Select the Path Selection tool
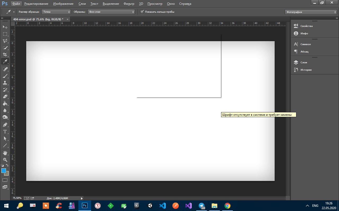The height and width of the screenshot is (211, 339). pyautogui.click(x=5, y=138)
